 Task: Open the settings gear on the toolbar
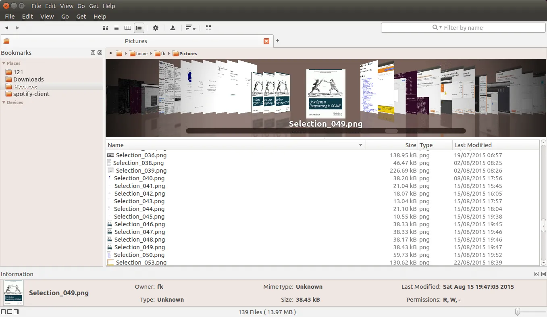point(156,28)
